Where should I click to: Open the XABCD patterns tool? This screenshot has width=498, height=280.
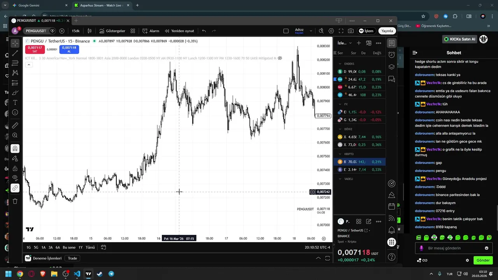(x=15, y=73)
